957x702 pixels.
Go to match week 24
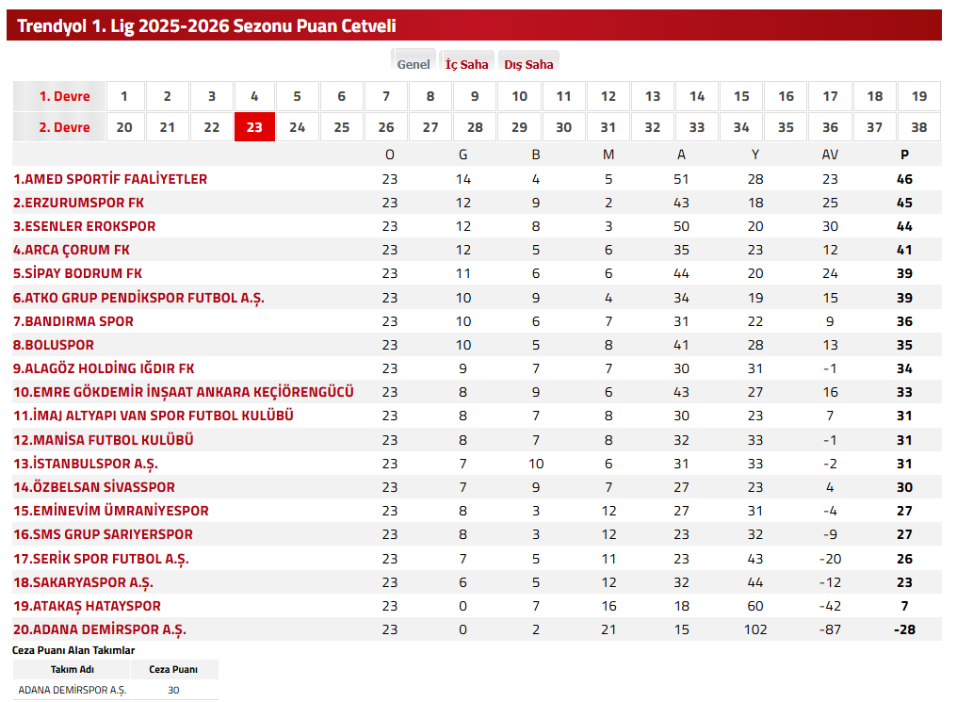[298, 127]
